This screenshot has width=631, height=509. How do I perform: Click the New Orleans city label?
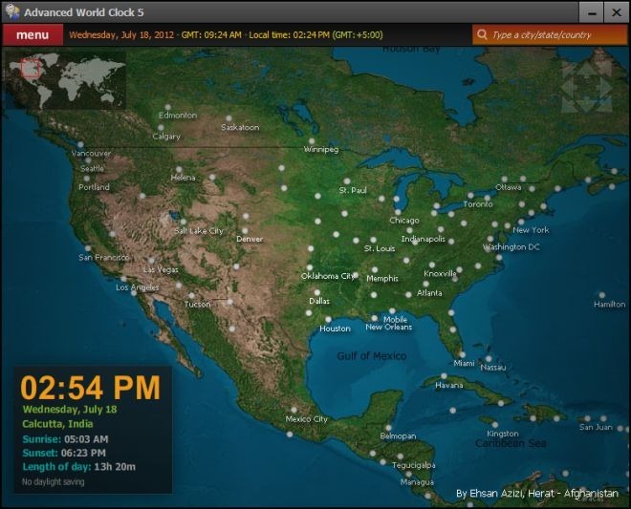(x=389, y=328)
